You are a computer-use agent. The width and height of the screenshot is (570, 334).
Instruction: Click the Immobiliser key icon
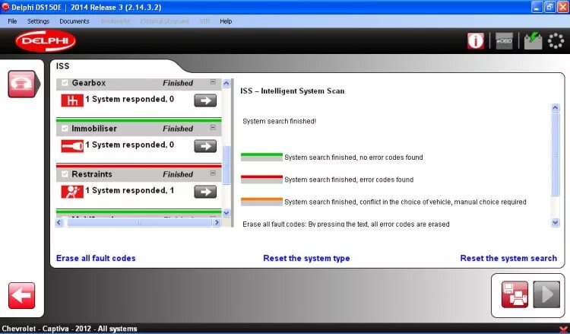point(72,146)
